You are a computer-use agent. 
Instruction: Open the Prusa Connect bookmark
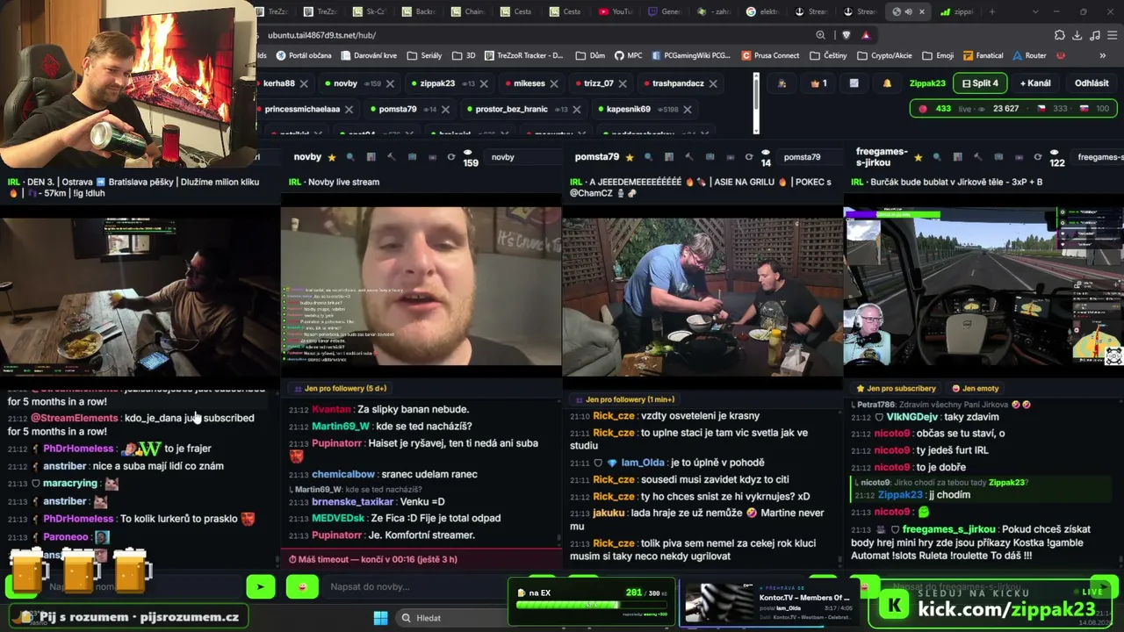[770, 55]
